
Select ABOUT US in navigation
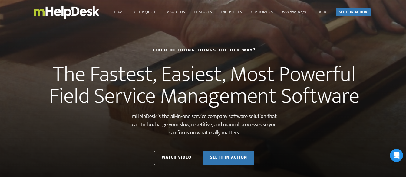pos(176,12)
